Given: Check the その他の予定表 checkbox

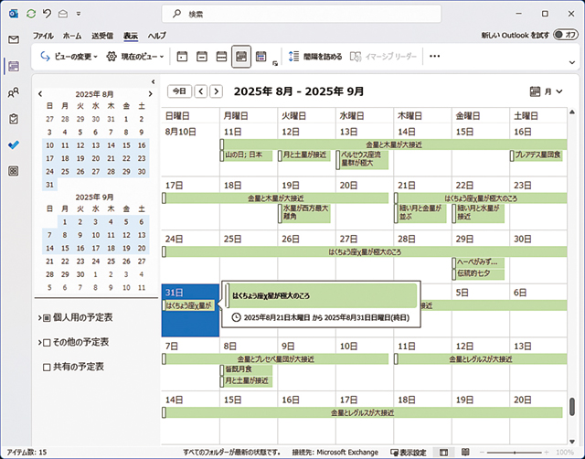Looking at the screenshot, I should (x=47, y=342).
